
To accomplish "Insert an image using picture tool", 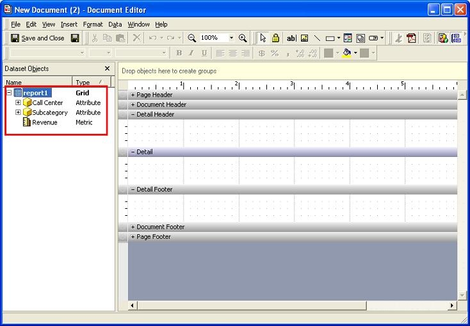I will click(x=304, y=38).
